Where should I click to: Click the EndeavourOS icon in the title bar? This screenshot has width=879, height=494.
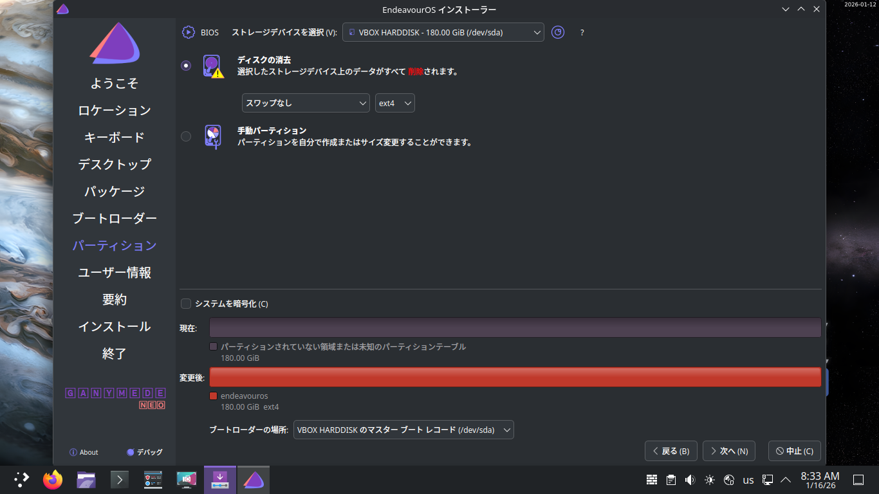click(63, 9)
